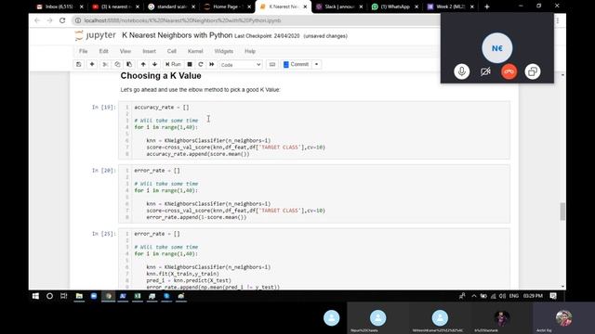Click the volume icon in system tray

[502, 296]
